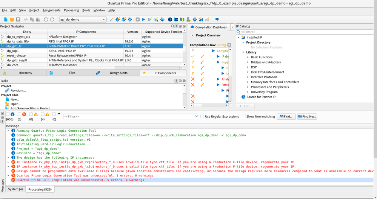Image resolution: width=377 pixels, height=199 pixels.
Task: Expand the Basic Functions library node
Action: (248, 57)
